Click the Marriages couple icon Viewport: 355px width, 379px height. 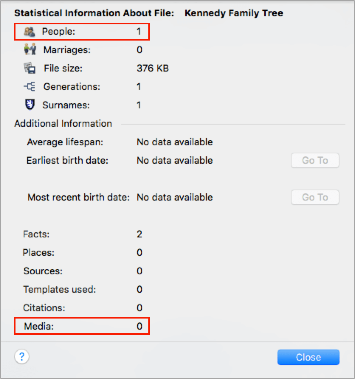[30, 50]
